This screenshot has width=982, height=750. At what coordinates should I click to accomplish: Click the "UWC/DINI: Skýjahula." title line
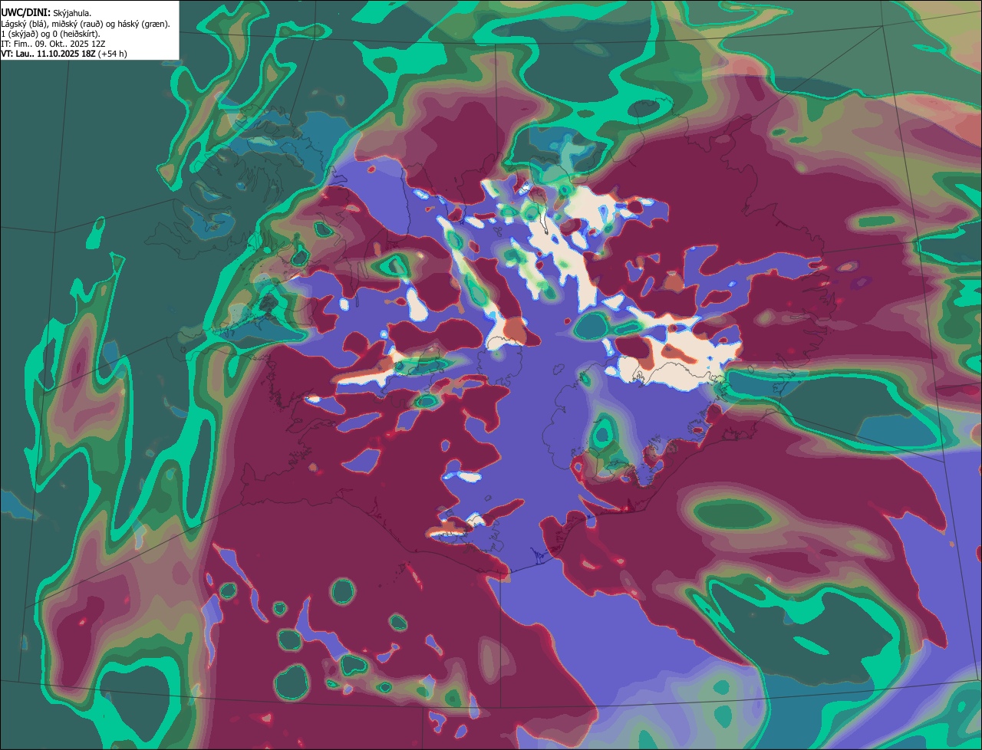pos(47,13)
